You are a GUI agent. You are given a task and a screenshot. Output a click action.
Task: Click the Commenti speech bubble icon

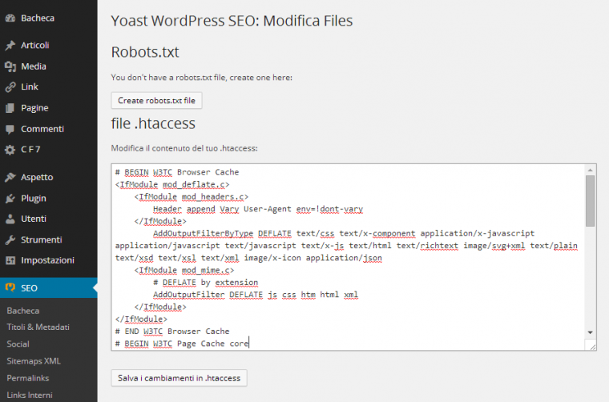pyautogui.click(x=10, y=129)
